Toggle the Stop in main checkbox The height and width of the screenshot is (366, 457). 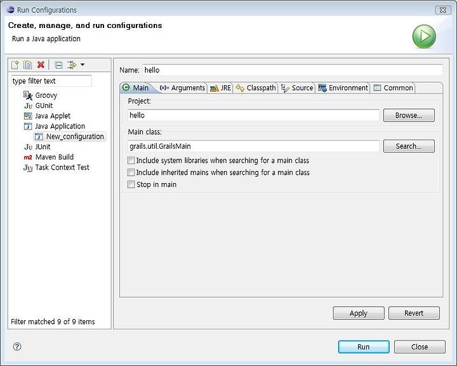(x=131, y=184)
